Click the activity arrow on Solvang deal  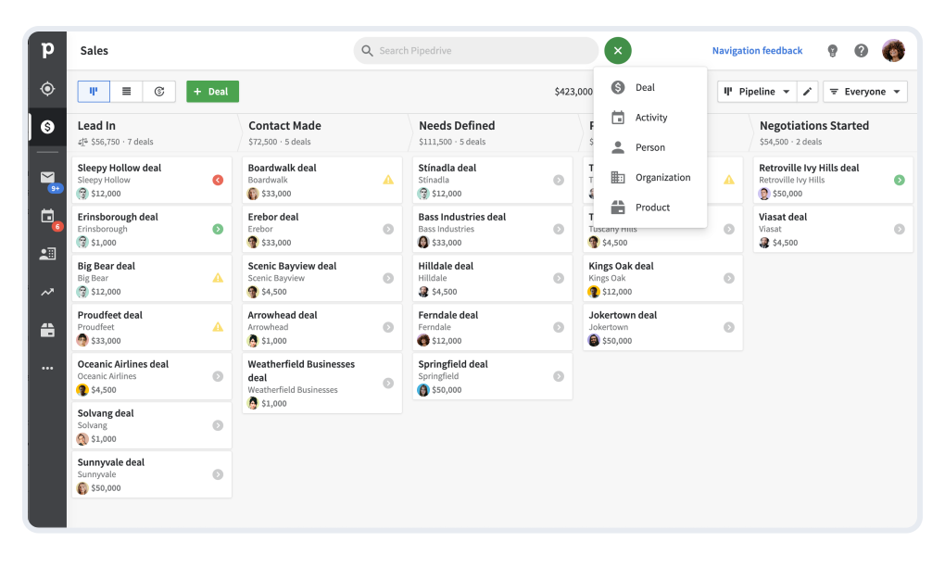point(218,425)
